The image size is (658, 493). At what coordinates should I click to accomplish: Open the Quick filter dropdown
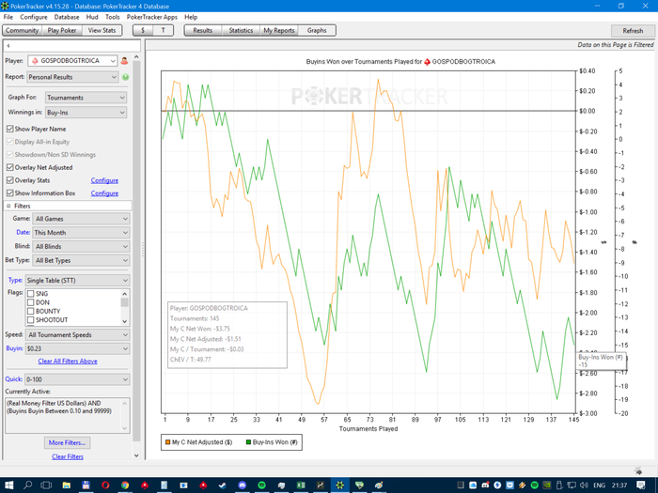77,379
